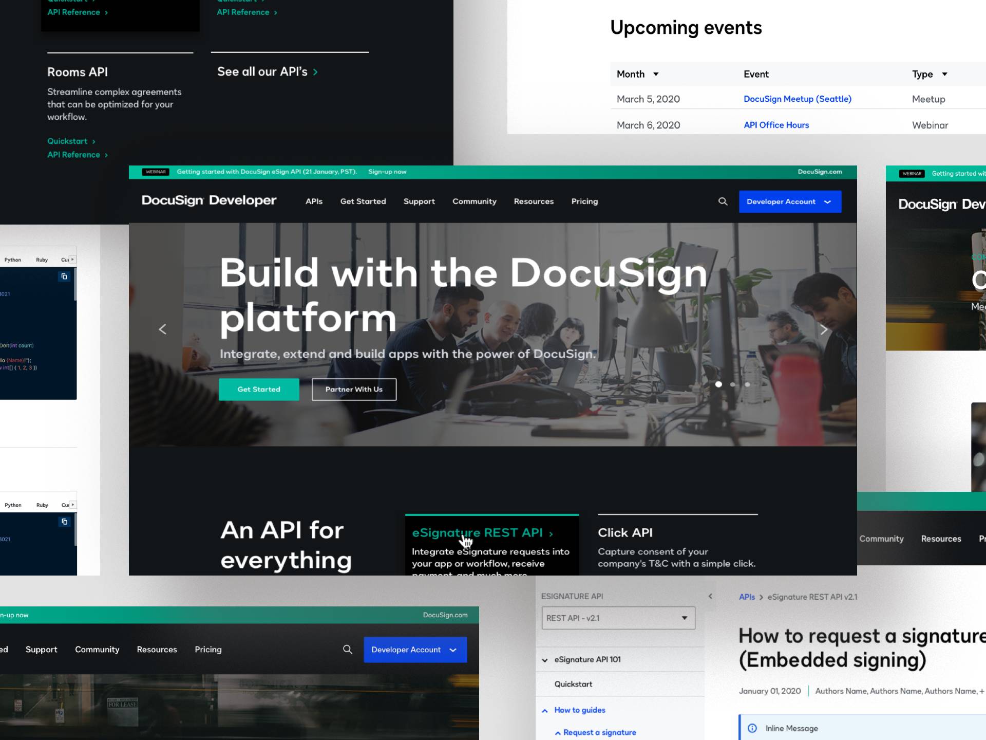Open the API Office Hours event
The height and width of the screenshot is (740, 986).
click(776, 125)
